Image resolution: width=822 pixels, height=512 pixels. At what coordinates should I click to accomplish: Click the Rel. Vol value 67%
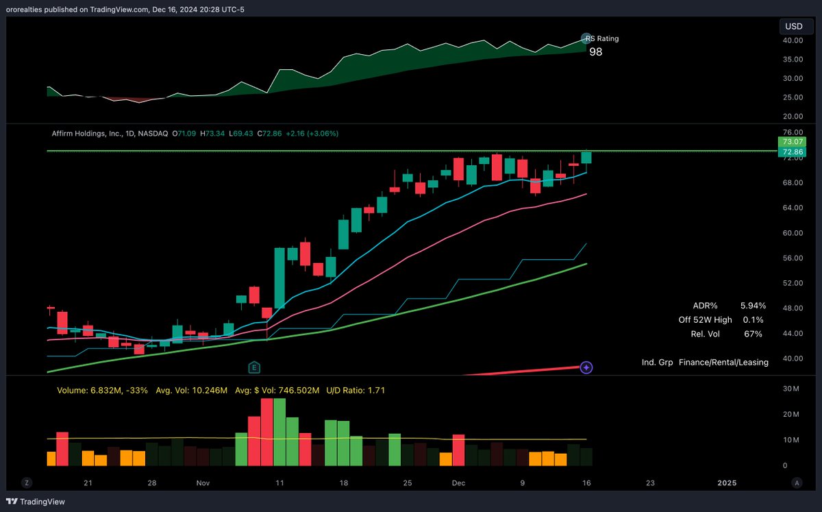[754, 334]
